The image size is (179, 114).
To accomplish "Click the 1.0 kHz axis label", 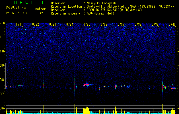I will click(3, 51).
